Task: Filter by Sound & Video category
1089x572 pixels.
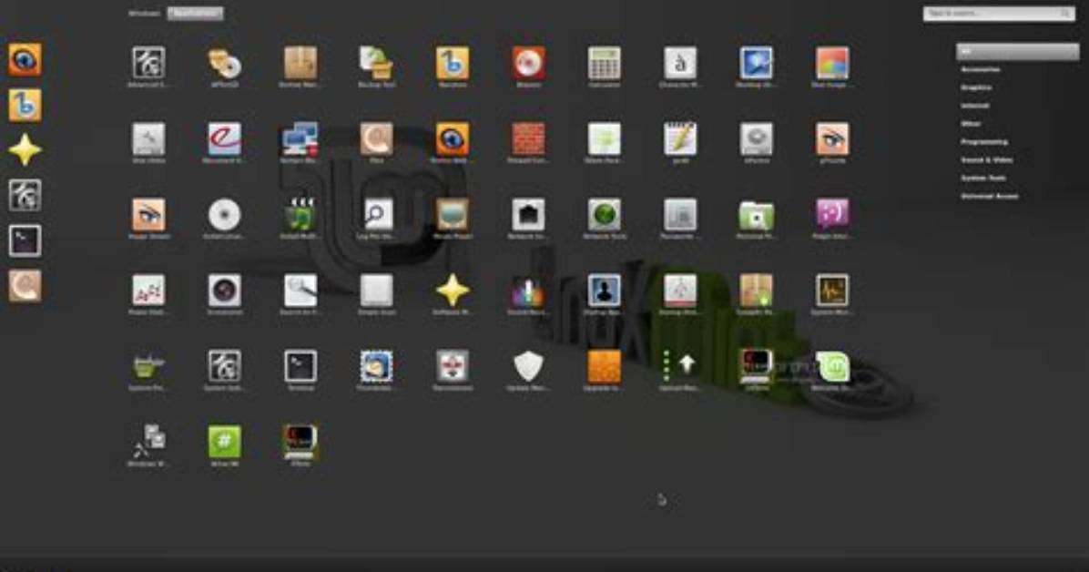Action: pos(986,160)
